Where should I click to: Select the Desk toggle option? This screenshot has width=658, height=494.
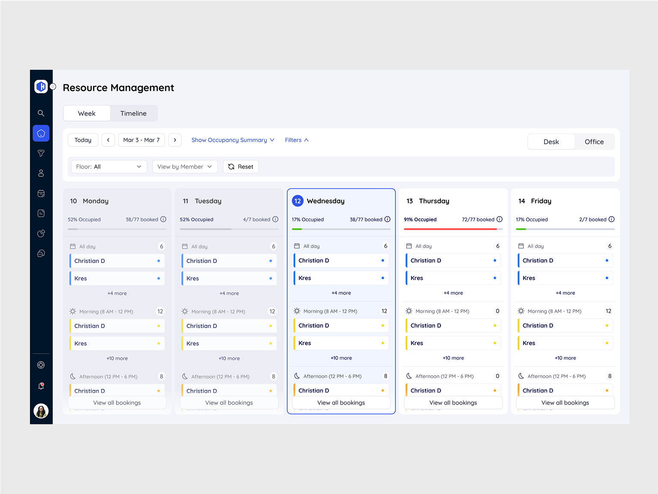[551, 141]
